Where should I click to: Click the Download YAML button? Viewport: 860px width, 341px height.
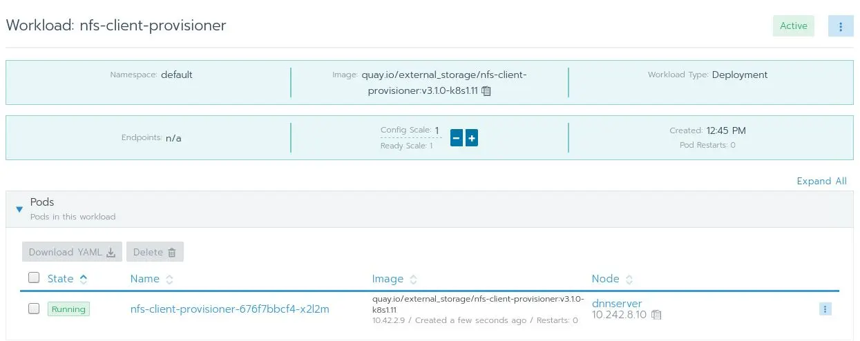click(x=72, y=252)
